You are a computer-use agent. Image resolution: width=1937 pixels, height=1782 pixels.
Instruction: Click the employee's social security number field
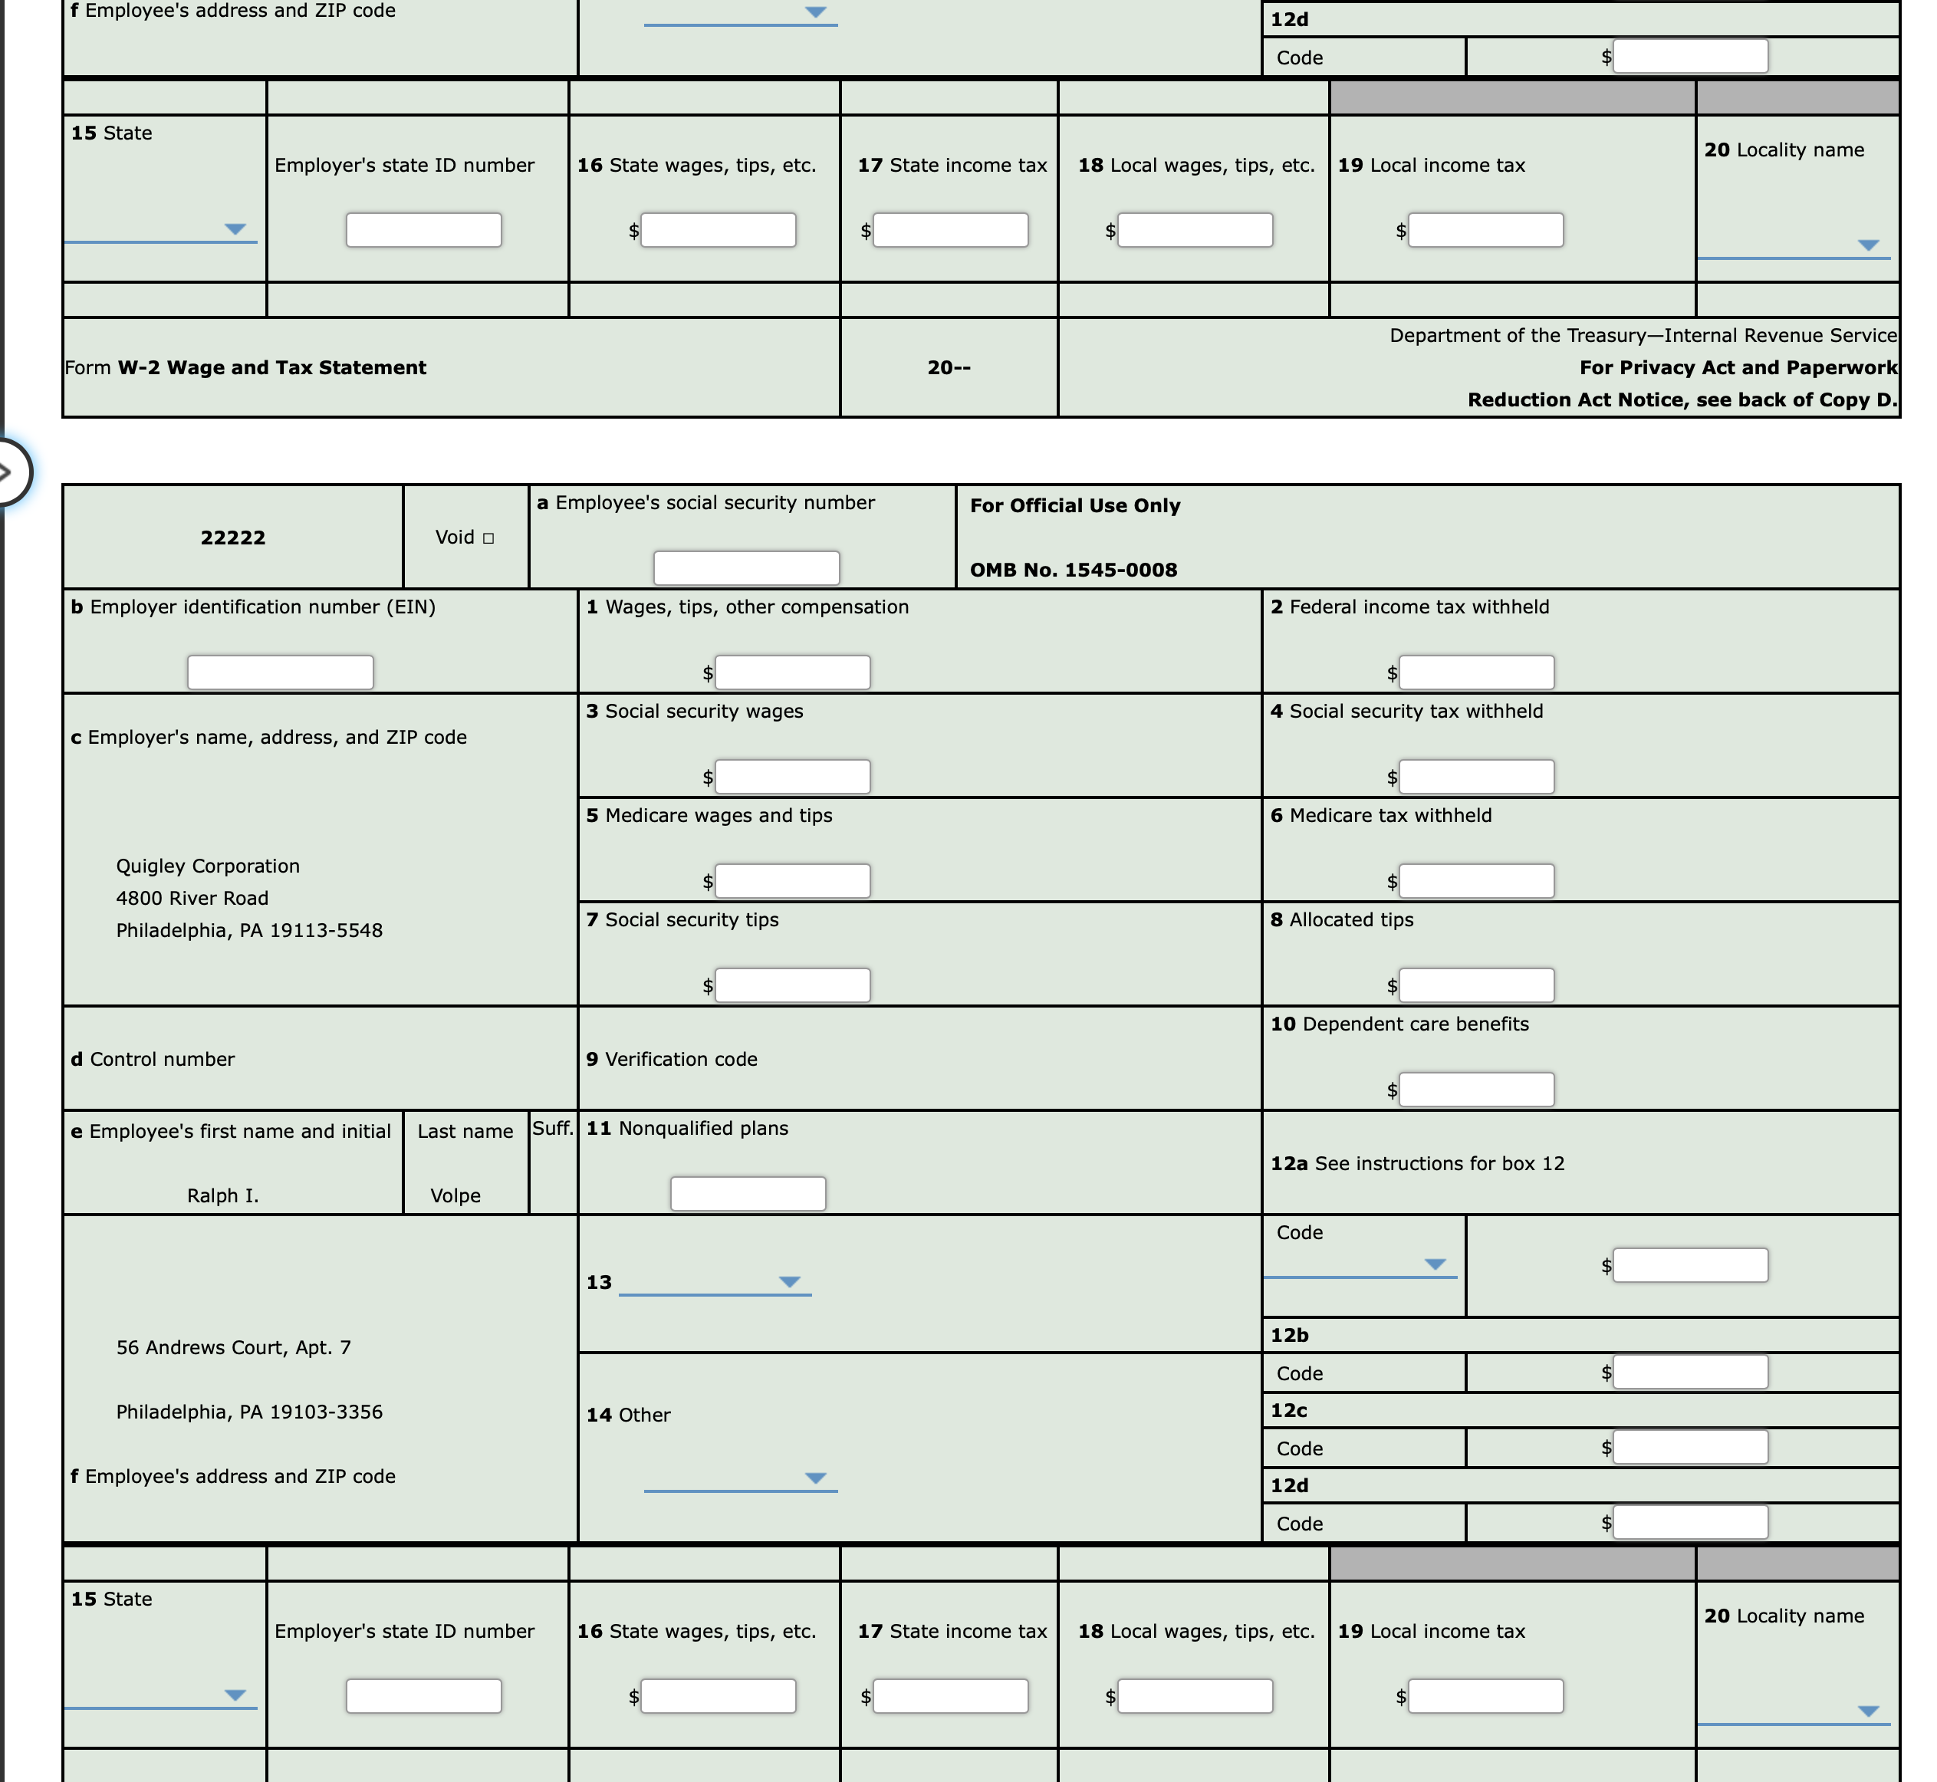[747, 568]
